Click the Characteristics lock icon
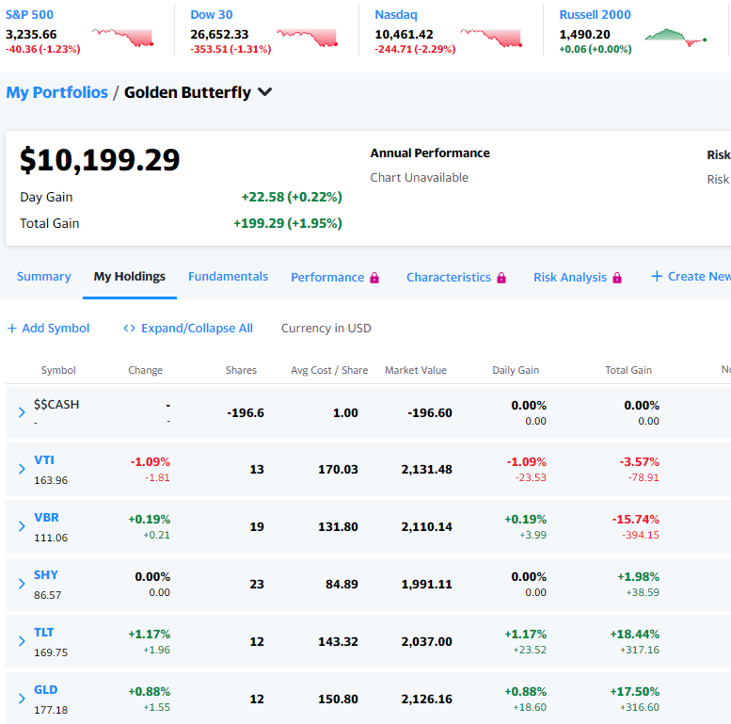The height and width of the screenshot is (724, 731). click(501, 278)
